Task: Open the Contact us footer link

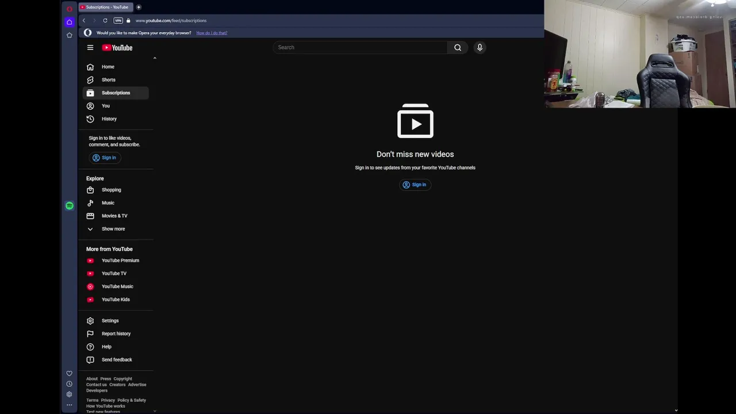Action: click(97, 385)
